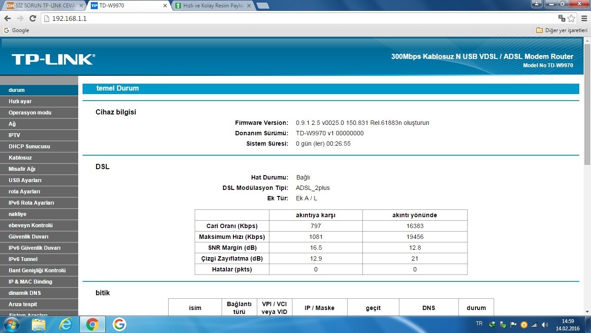Open rota Ayarları menu
The width and height of the screenshot is (591, 333).
pyautogui.click(x=39, y=191)
